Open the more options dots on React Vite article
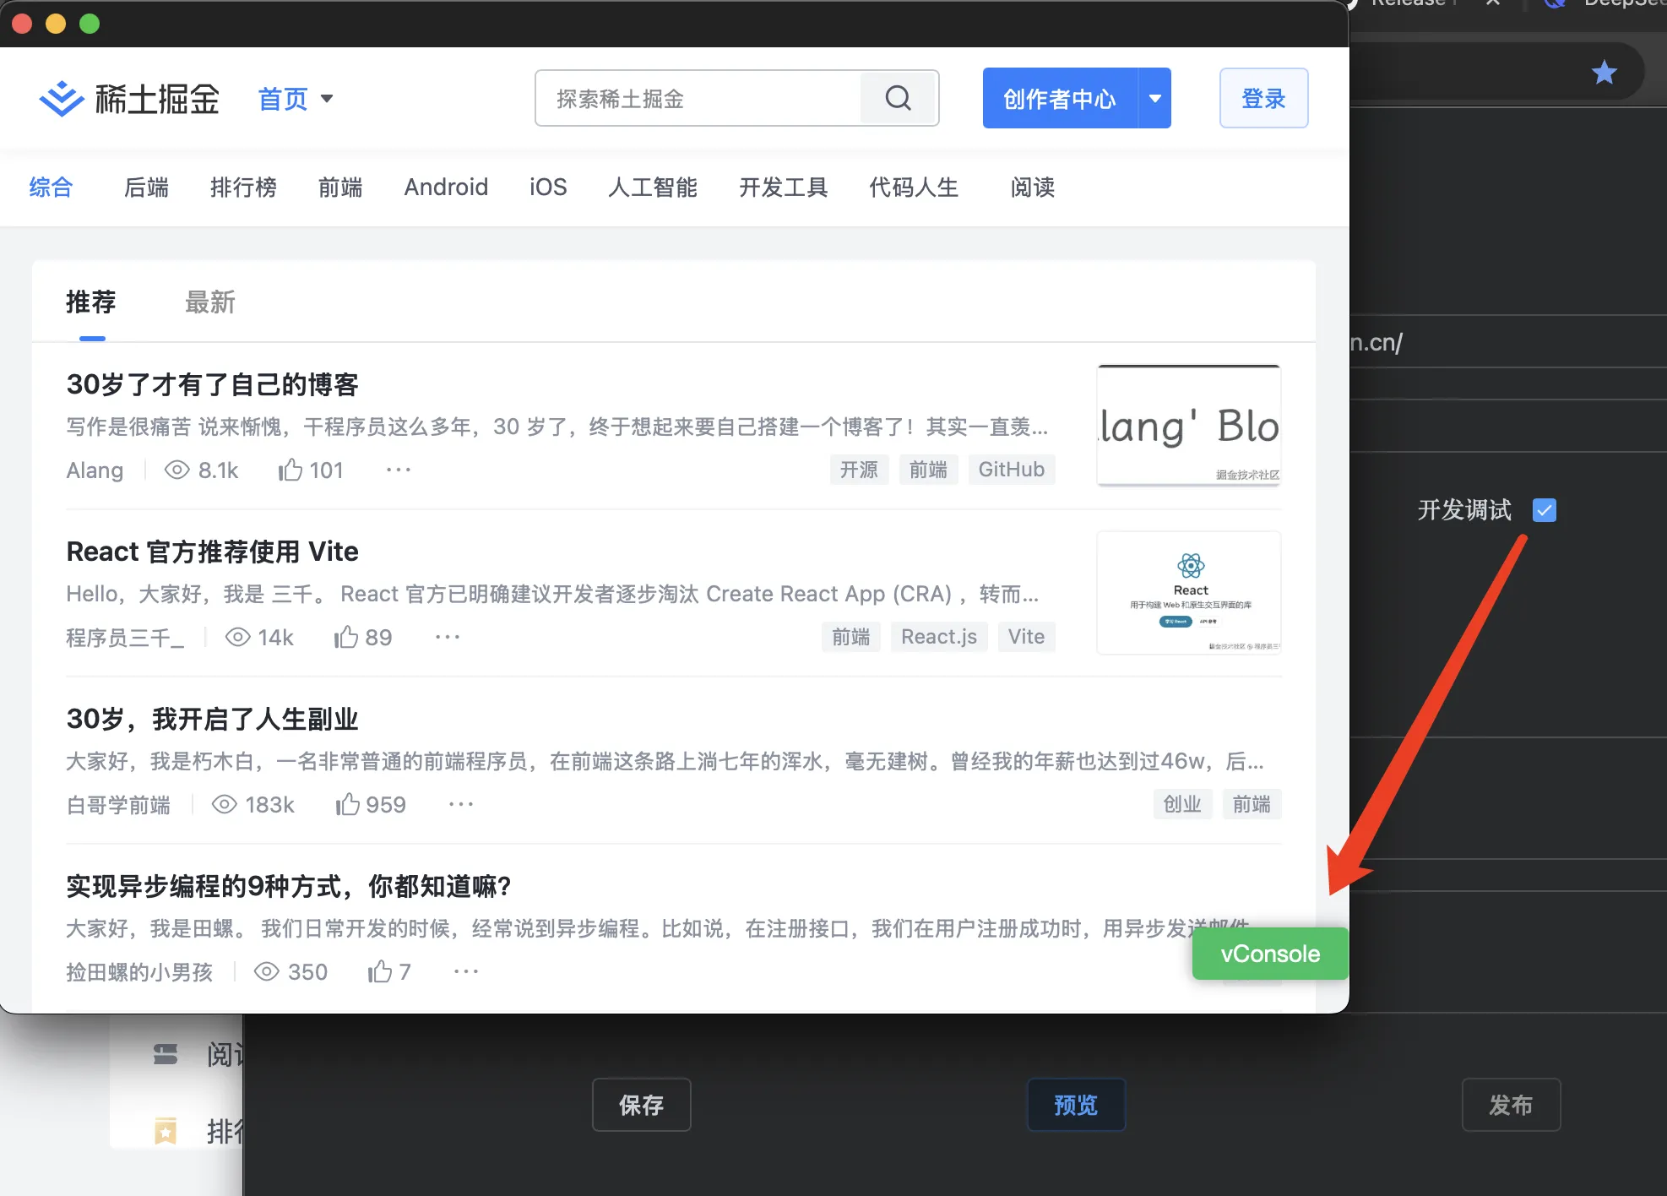 [x=448, y=637]
